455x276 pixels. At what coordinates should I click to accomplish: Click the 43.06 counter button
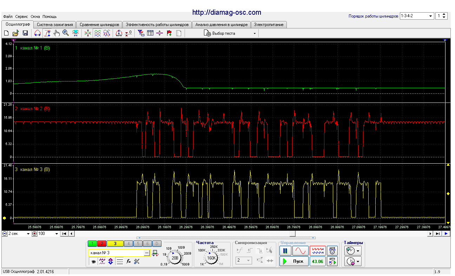pos(318,262)
